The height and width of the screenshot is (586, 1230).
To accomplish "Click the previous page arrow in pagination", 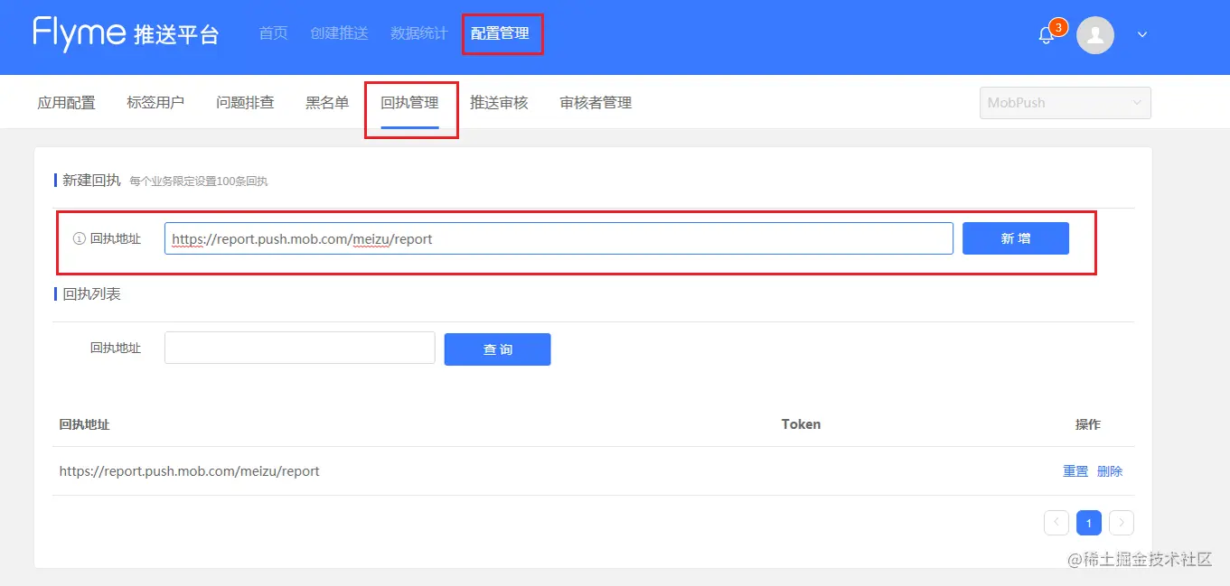I will (1056, 522).
